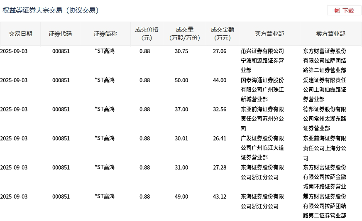Click seller 德邦证券常州太湖东路证券营业部

tap(325, 119)
